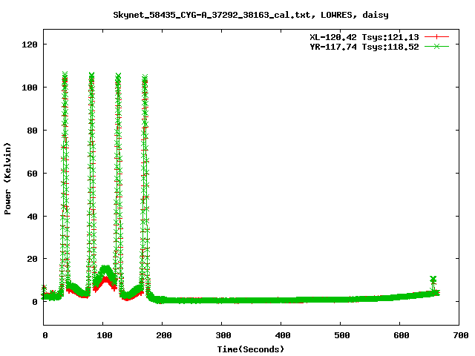
Task: Click the x-axis tick label 700
Action: click(460, 335)
